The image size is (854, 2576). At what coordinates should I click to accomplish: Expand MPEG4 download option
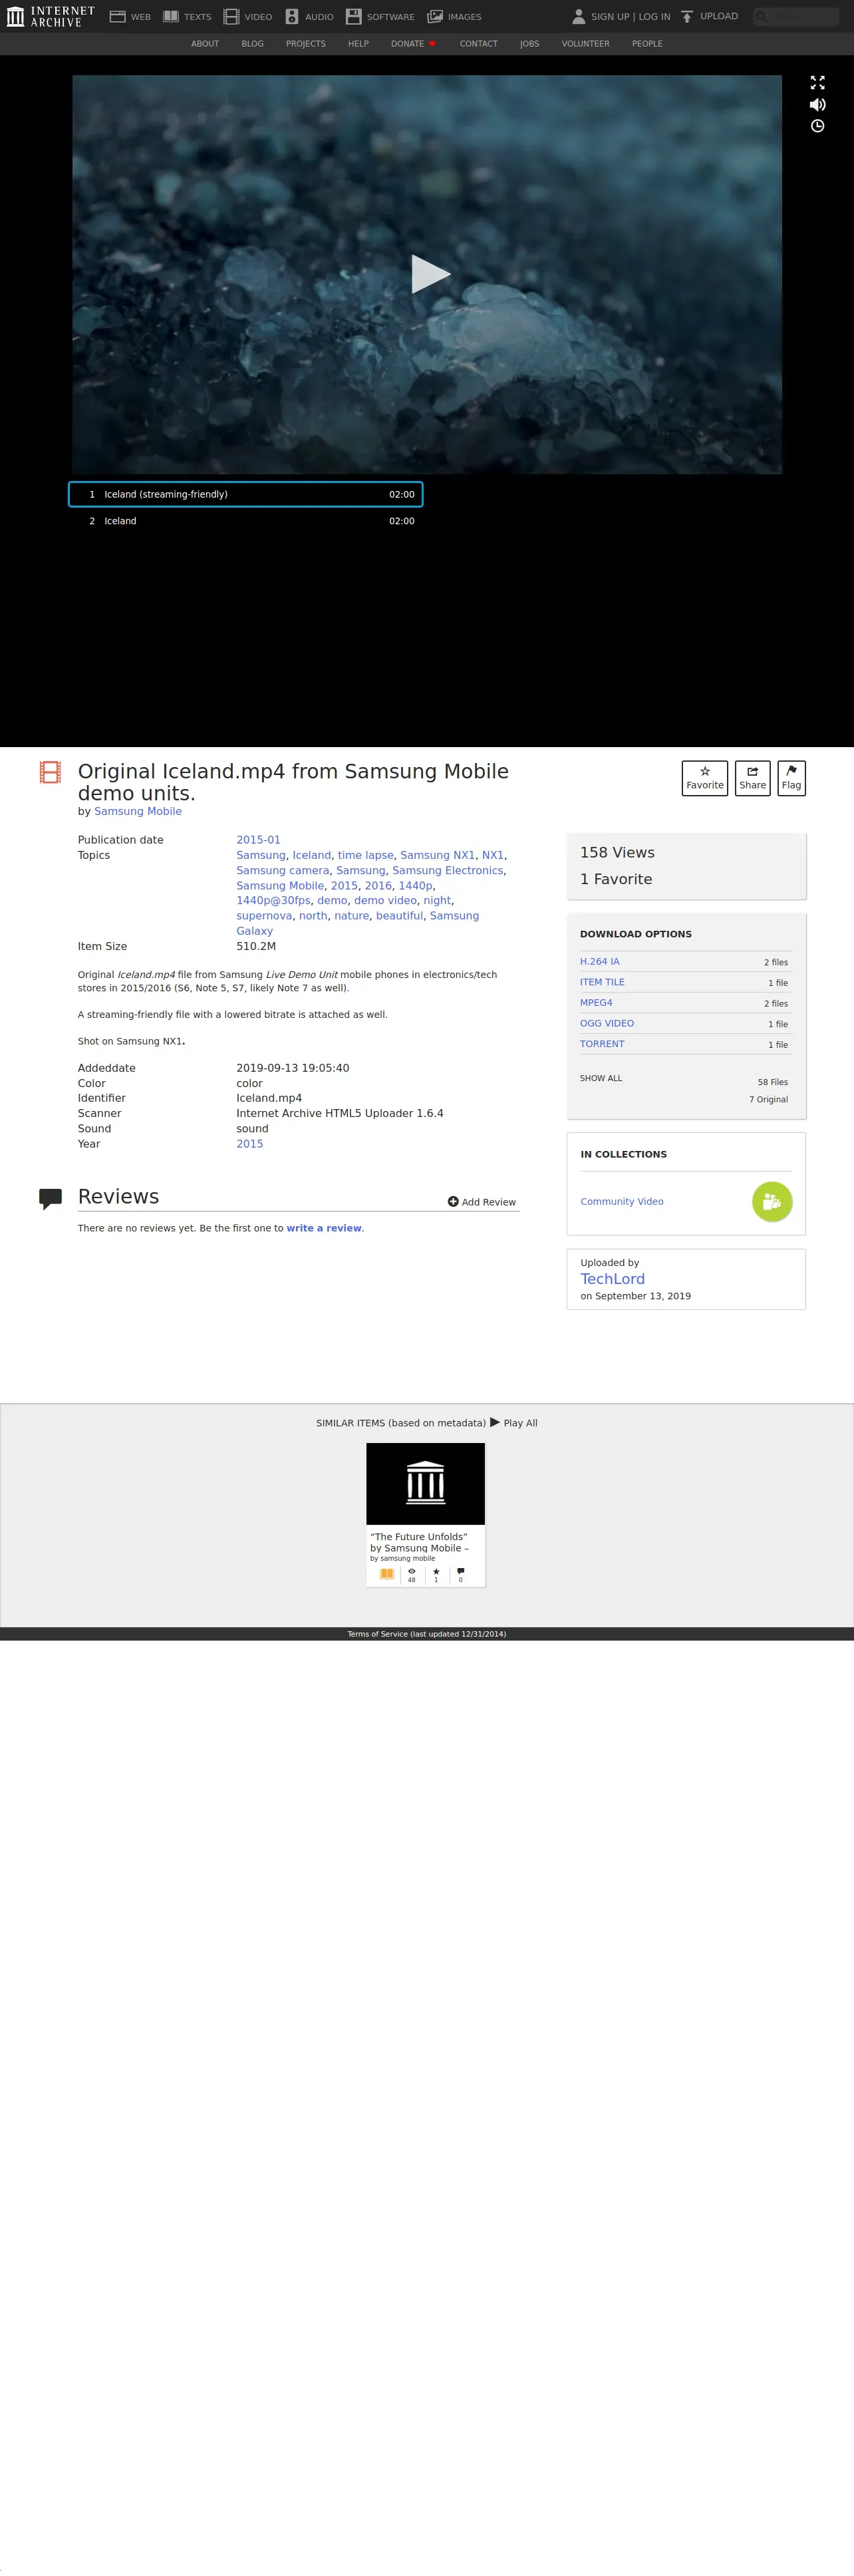pos(596,1003)
